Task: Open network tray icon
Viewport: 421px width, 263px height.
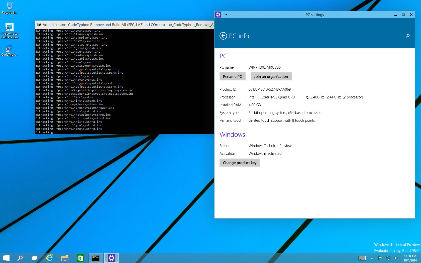Action: [x=388, y=258]
